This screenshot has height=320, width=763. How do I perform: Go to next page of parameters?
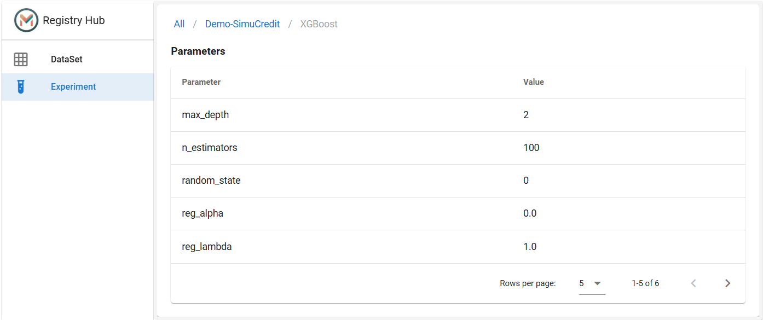click(x=727, y=283)
